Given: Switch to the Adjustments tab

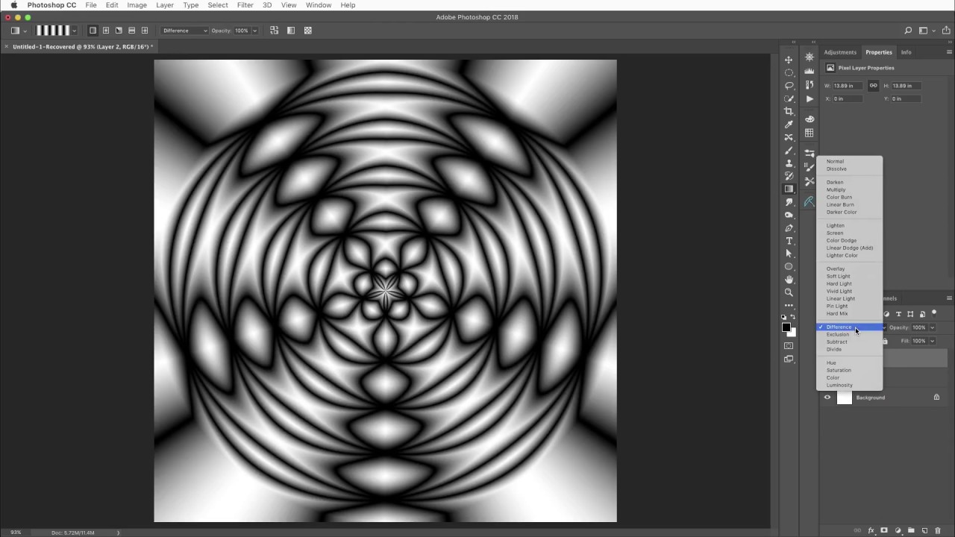Looking at the screenshot, I should pos(840,52).
